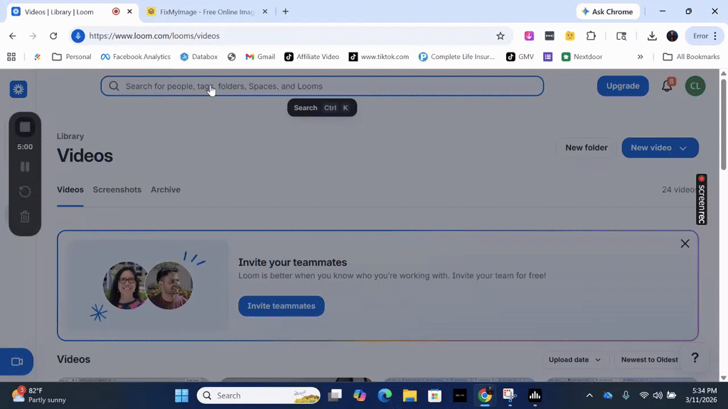Open the Databox bookmark

point(199,57)
